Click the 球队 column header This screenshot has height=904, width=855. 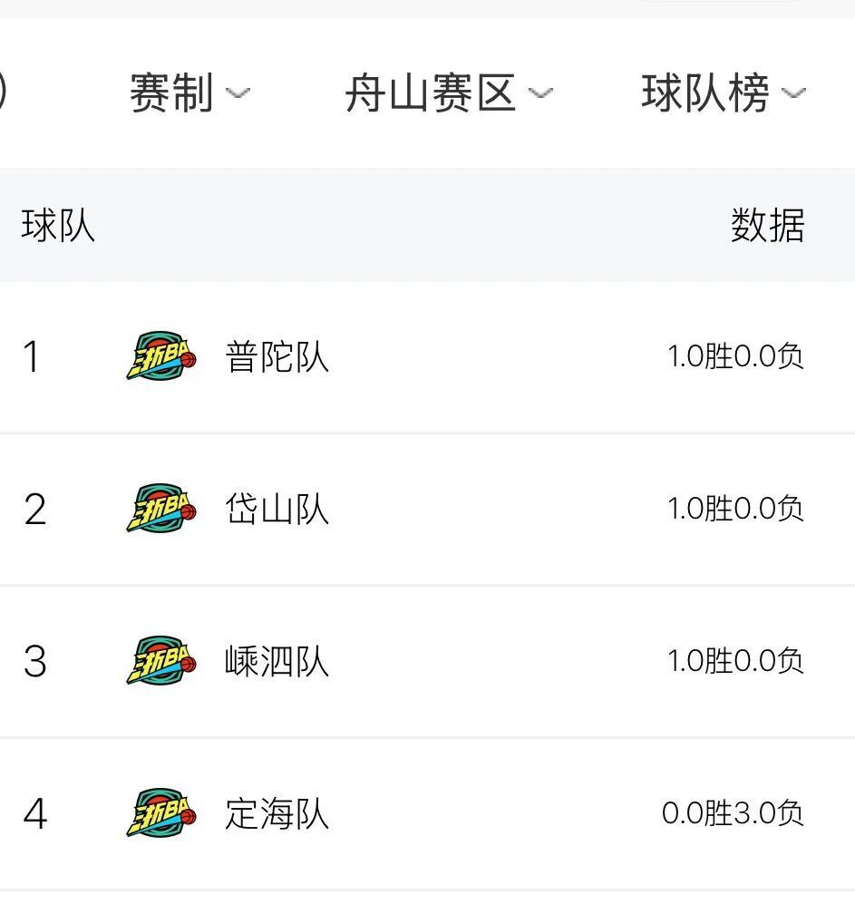[x=58, y=226]
